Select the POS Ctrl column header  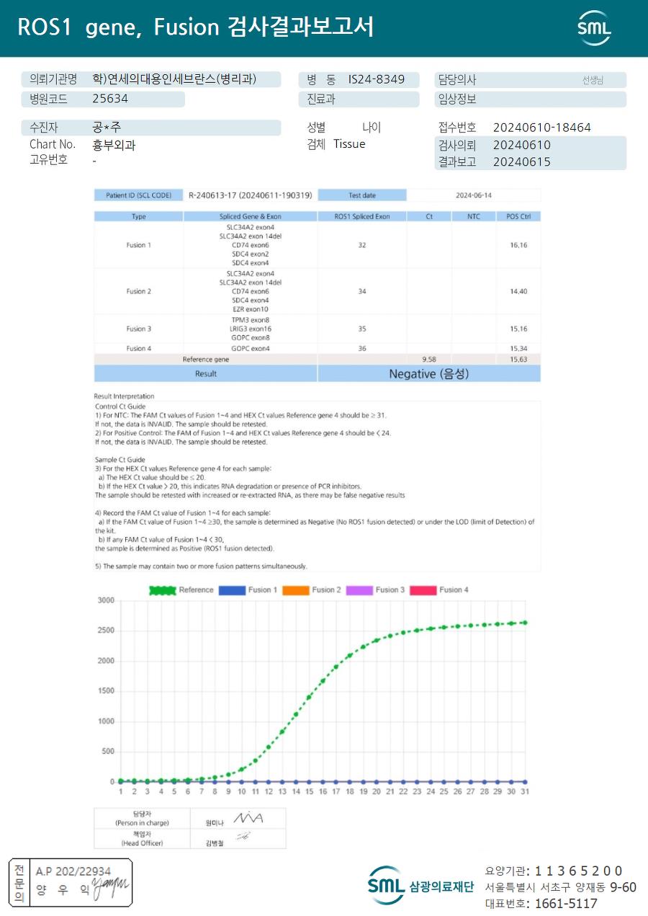(518, 216)
